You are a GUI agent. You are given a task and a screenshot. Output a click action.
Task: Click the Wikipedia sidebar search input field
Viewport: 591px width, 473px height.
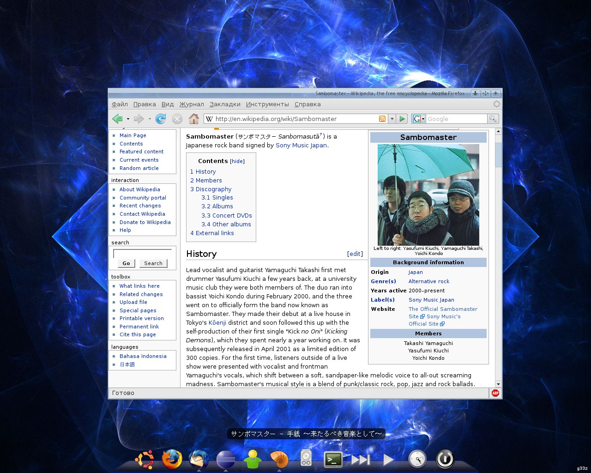tap(142, 253)
